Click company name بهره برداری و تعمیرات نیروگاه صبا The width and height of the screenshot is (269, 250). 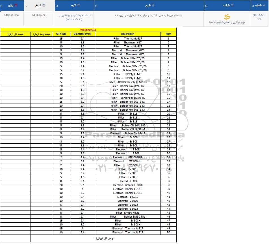pos(227,22)
